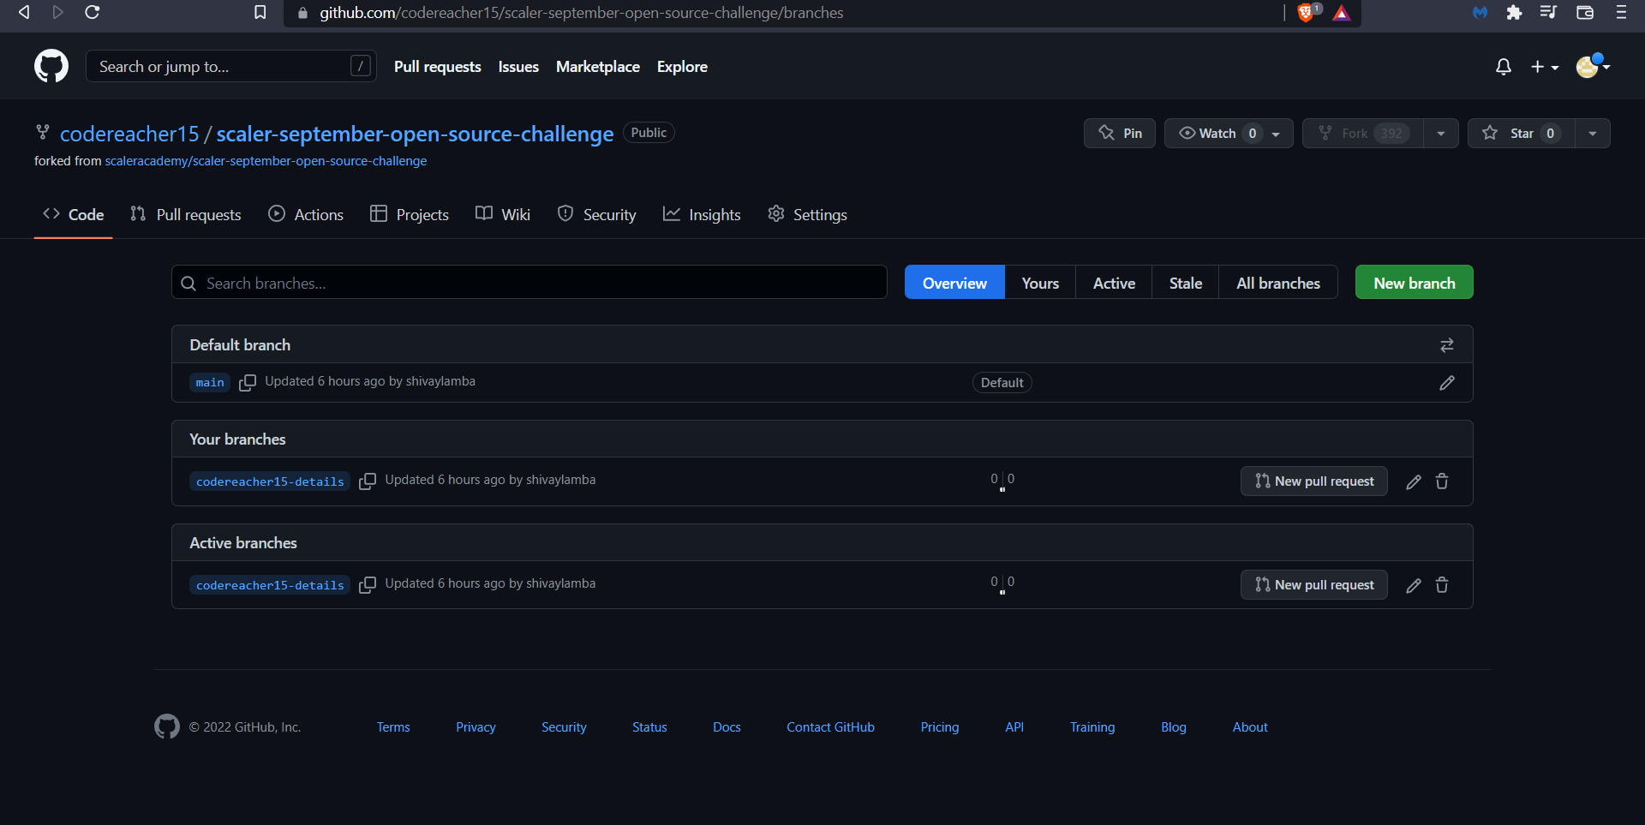This screenshot has height=825, width=1645.
Task: Select the Active branches filter
Action: click(1114, 283)
